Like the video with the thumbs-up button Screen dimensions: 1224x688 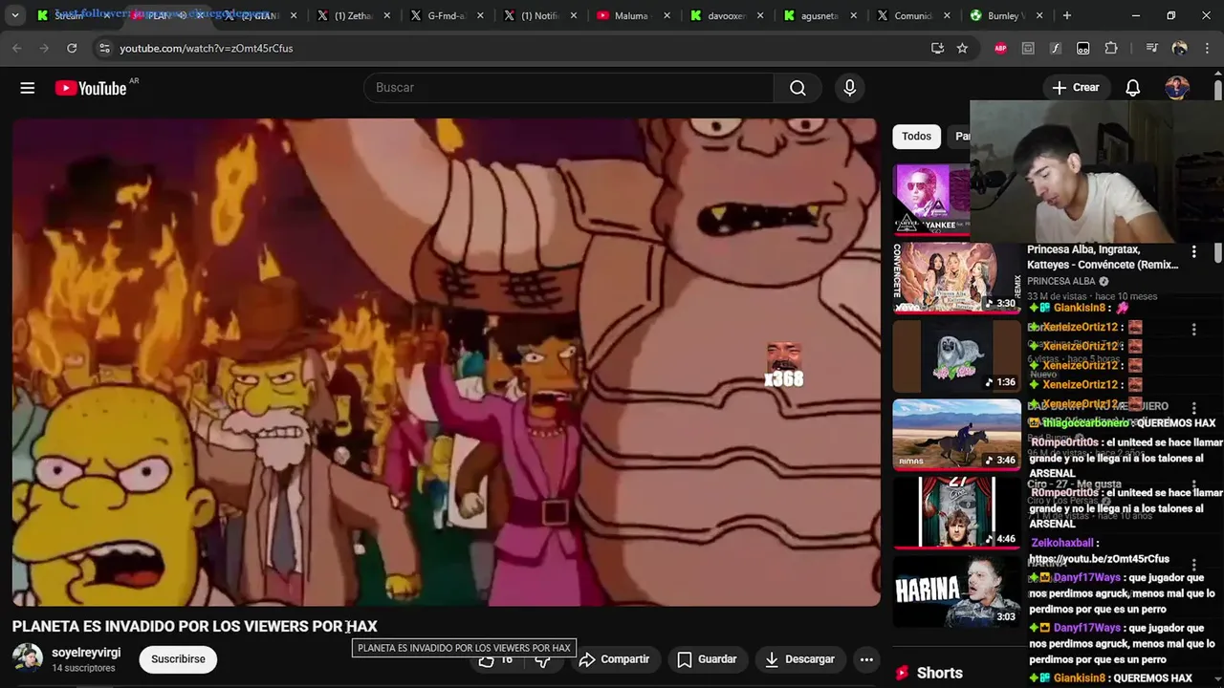pos(496,660)
